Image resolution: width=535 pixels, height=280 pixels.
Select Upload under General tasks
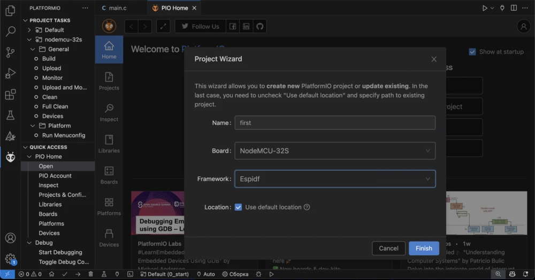(x=51, y=68)
